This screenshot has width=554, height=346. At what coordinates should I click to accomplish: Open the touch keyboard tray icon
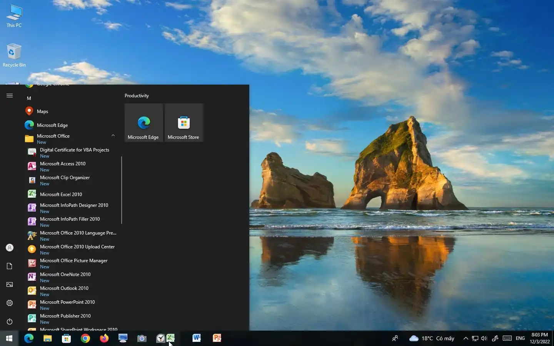pos(507,338)
